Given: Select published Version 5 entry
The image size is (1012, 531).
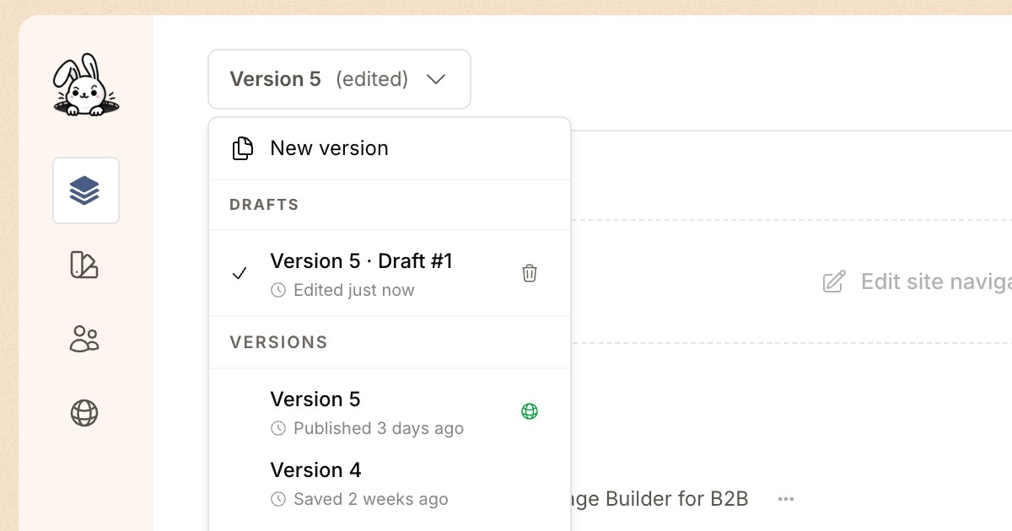Looking at the screenshot, I should click(315, 400).
